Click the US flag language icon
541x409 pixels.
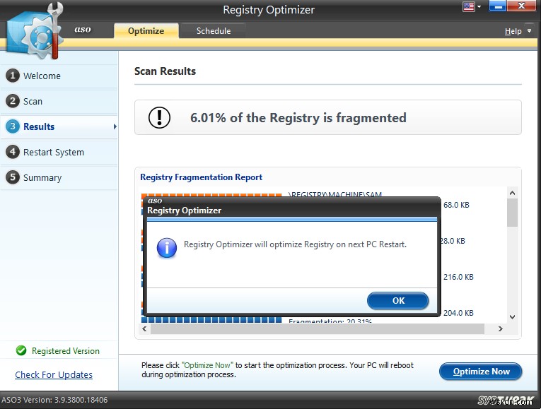[x=468, y=6]
